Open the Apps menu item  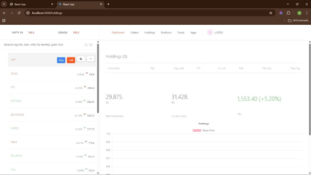(x=193, y=32)
